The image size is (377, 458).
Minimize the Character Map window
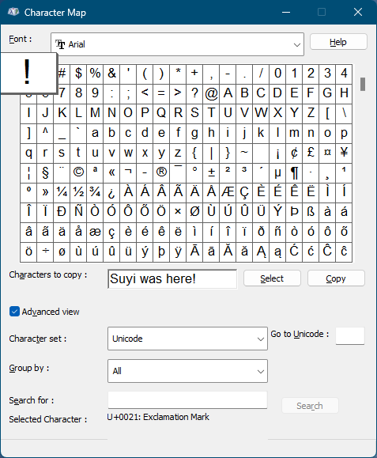286,12
